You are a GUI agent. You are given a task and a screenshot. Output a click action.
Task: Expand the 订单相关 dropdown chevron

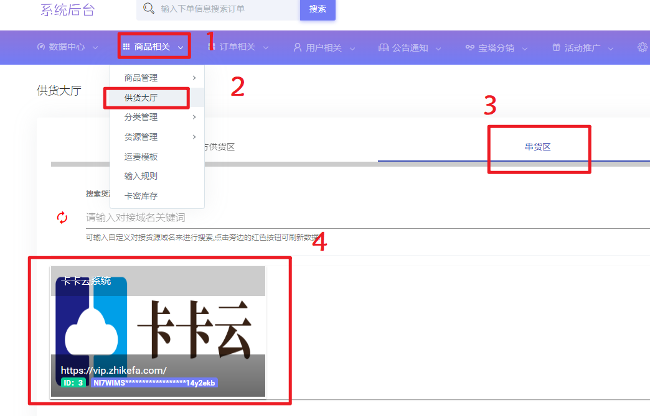[x=266, y=48]
